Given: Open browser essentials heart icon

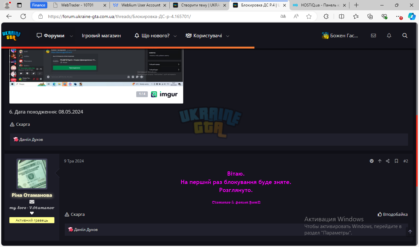Looking at the screenshot, I should point(384,16).
